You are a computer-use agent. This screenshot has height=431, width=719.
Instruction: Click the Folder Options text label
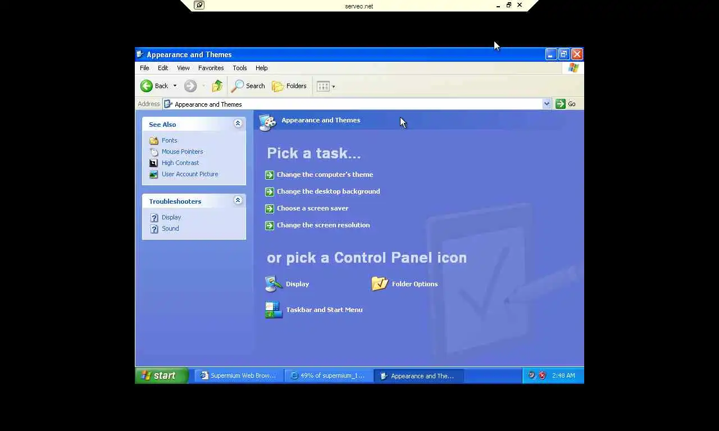click(x=415, y=284)
